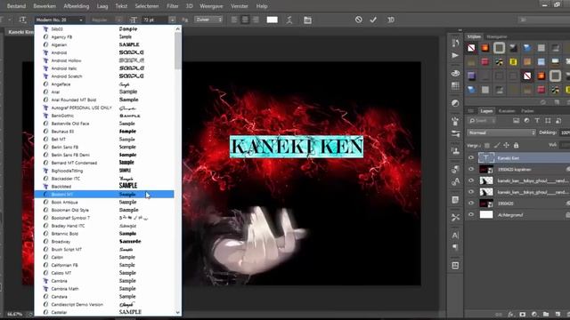Cancel current text edits icon
The height and width of the screenshot is (320, 570).
358,20
